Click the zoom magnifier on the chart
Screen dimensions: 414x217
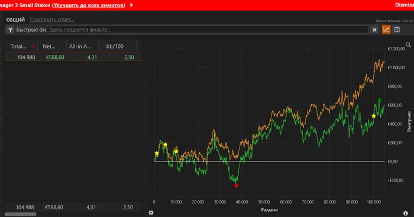pyautogui.click(x=408, y=45)
